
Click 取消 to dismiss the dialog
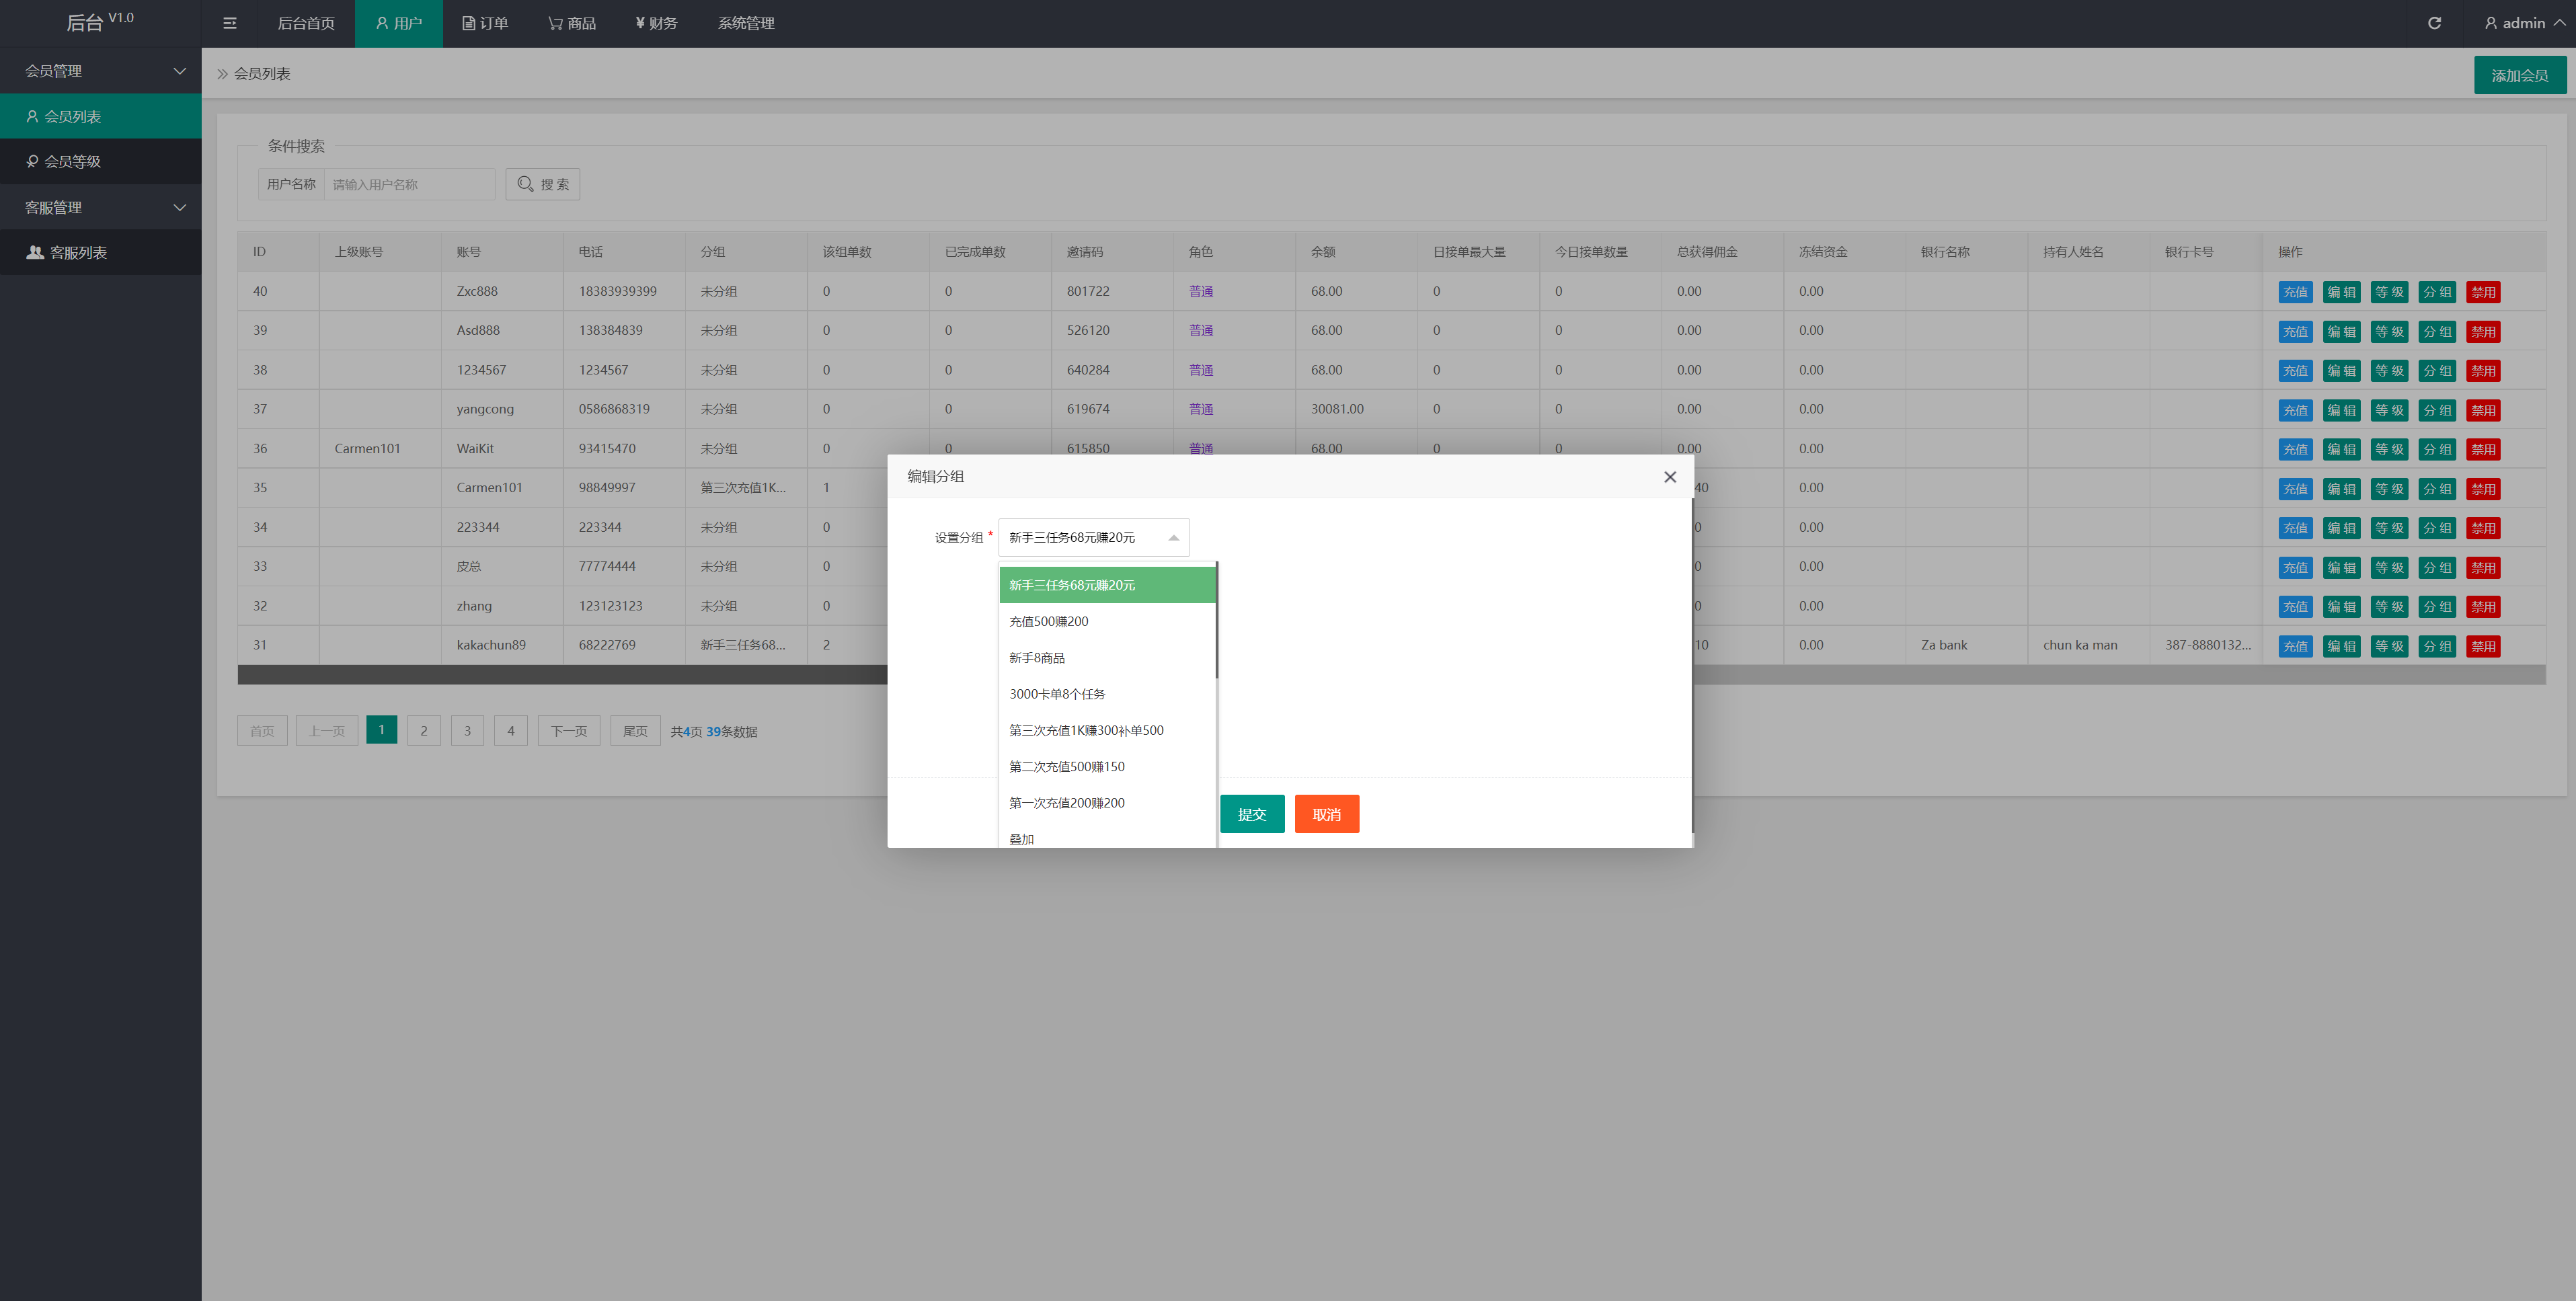(1327, 813)
